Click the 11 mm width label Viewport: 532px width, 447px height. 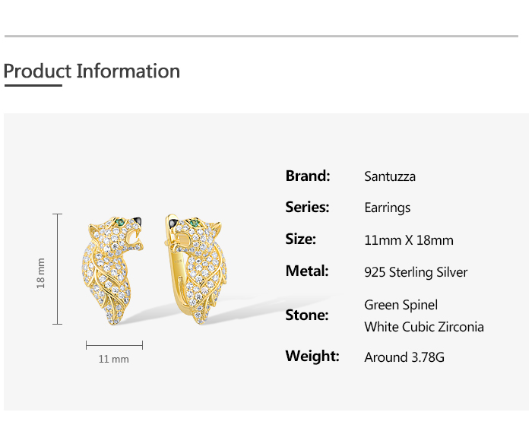113,359
